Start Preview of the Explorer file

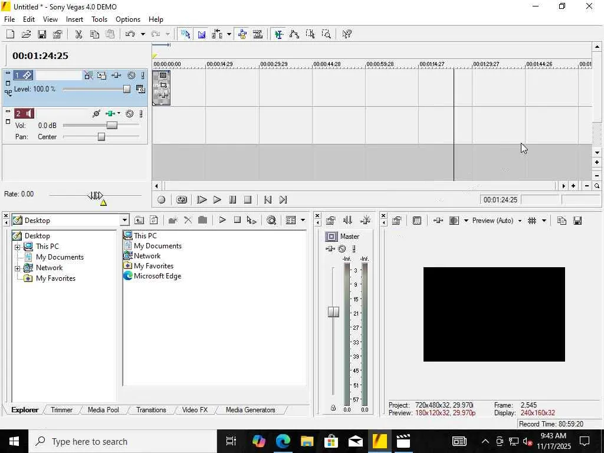pyautogui.click(x=222, y=220)
